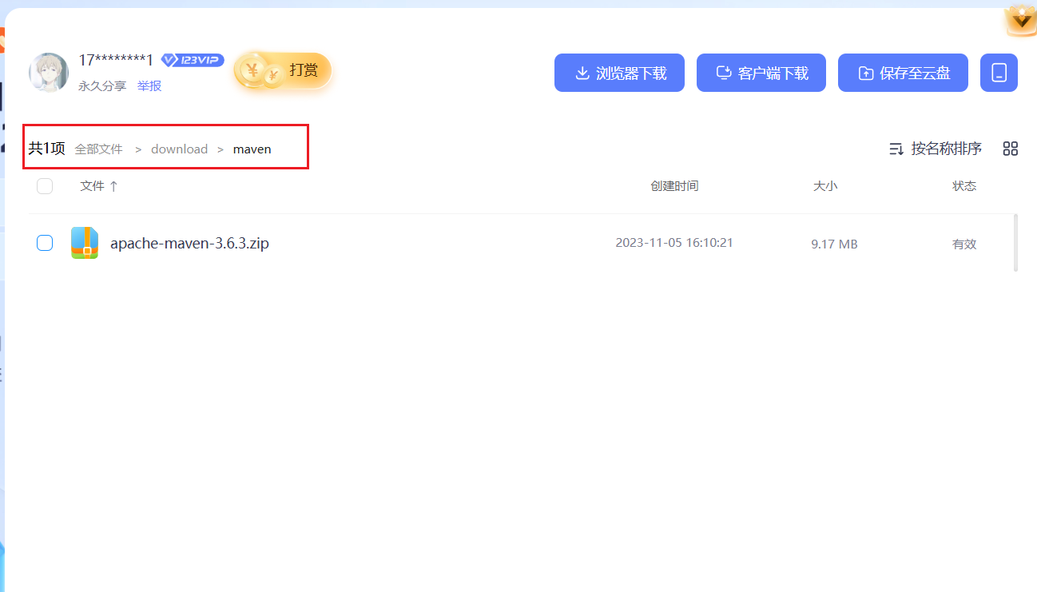
Task: Click the file list vertical scrollbar
Action: coord(1015,242)
